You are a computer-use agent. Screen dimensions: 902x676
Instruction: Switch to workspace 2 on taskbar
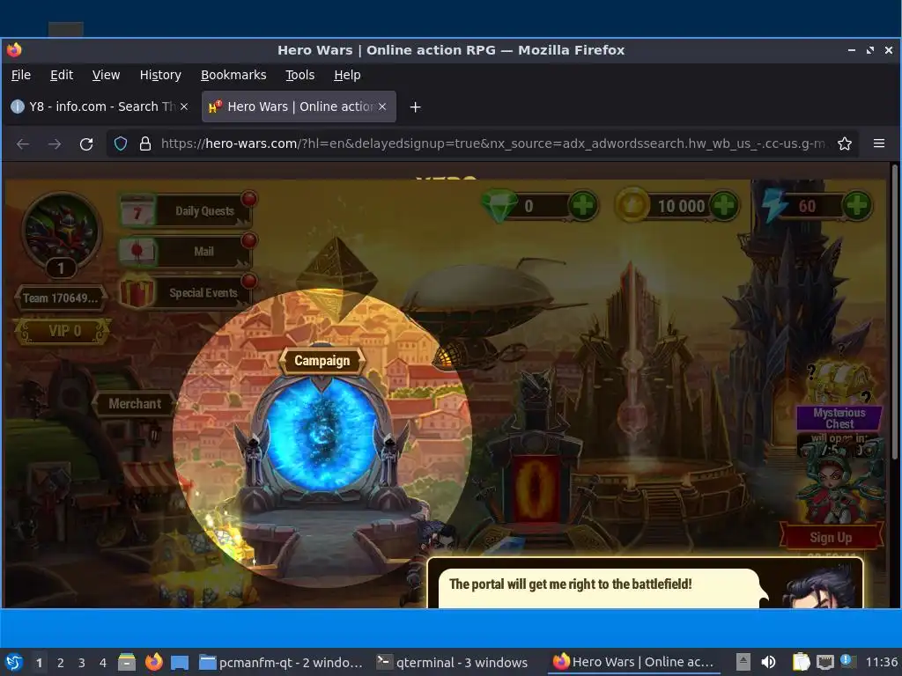click(x=61, y=663)
